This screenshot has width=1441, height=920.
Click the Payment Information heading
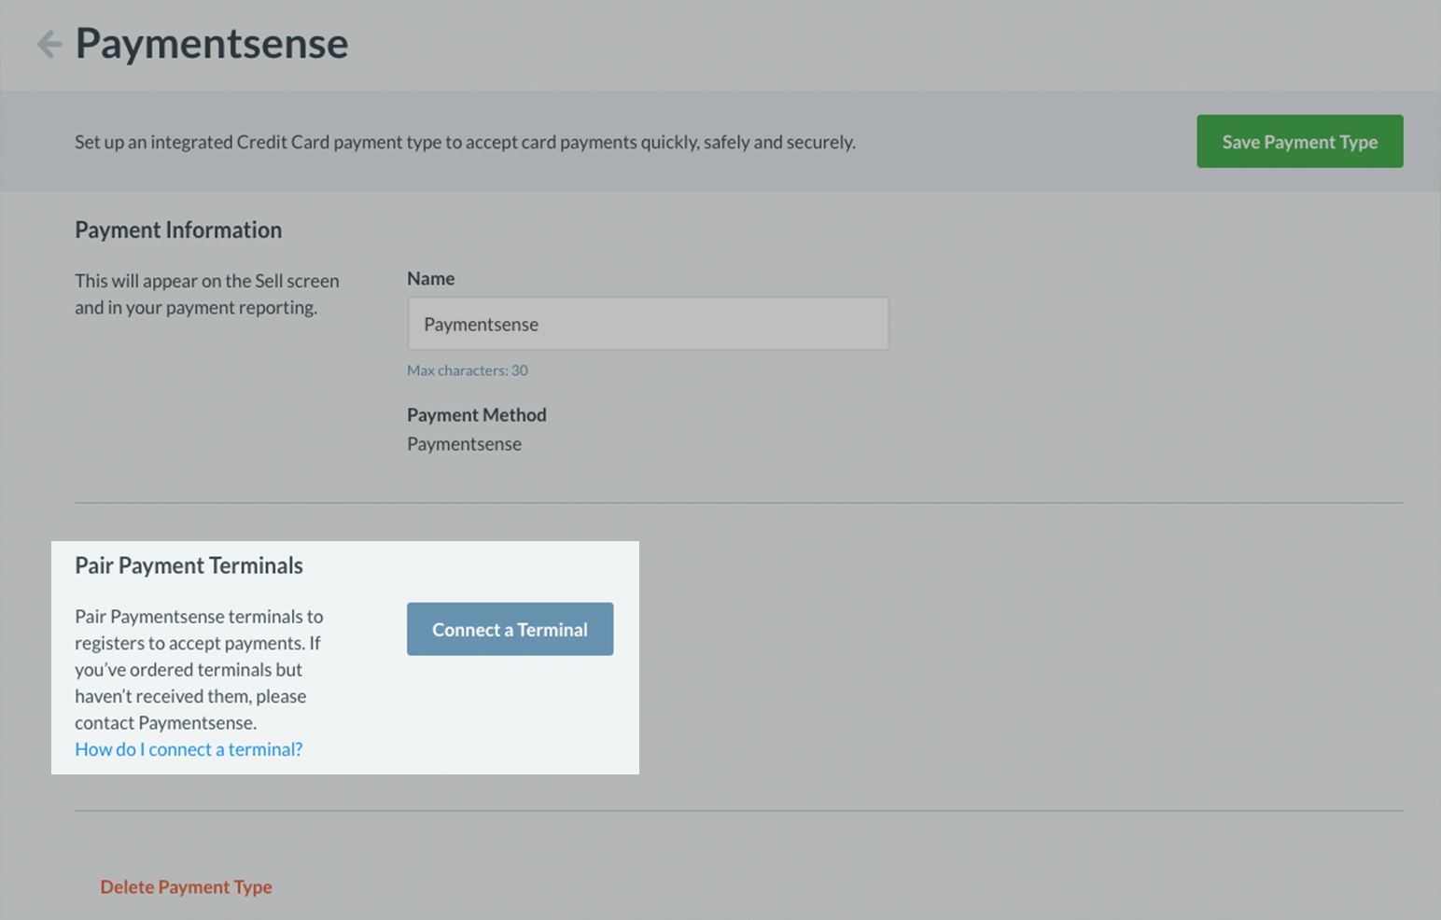point(178,230)
